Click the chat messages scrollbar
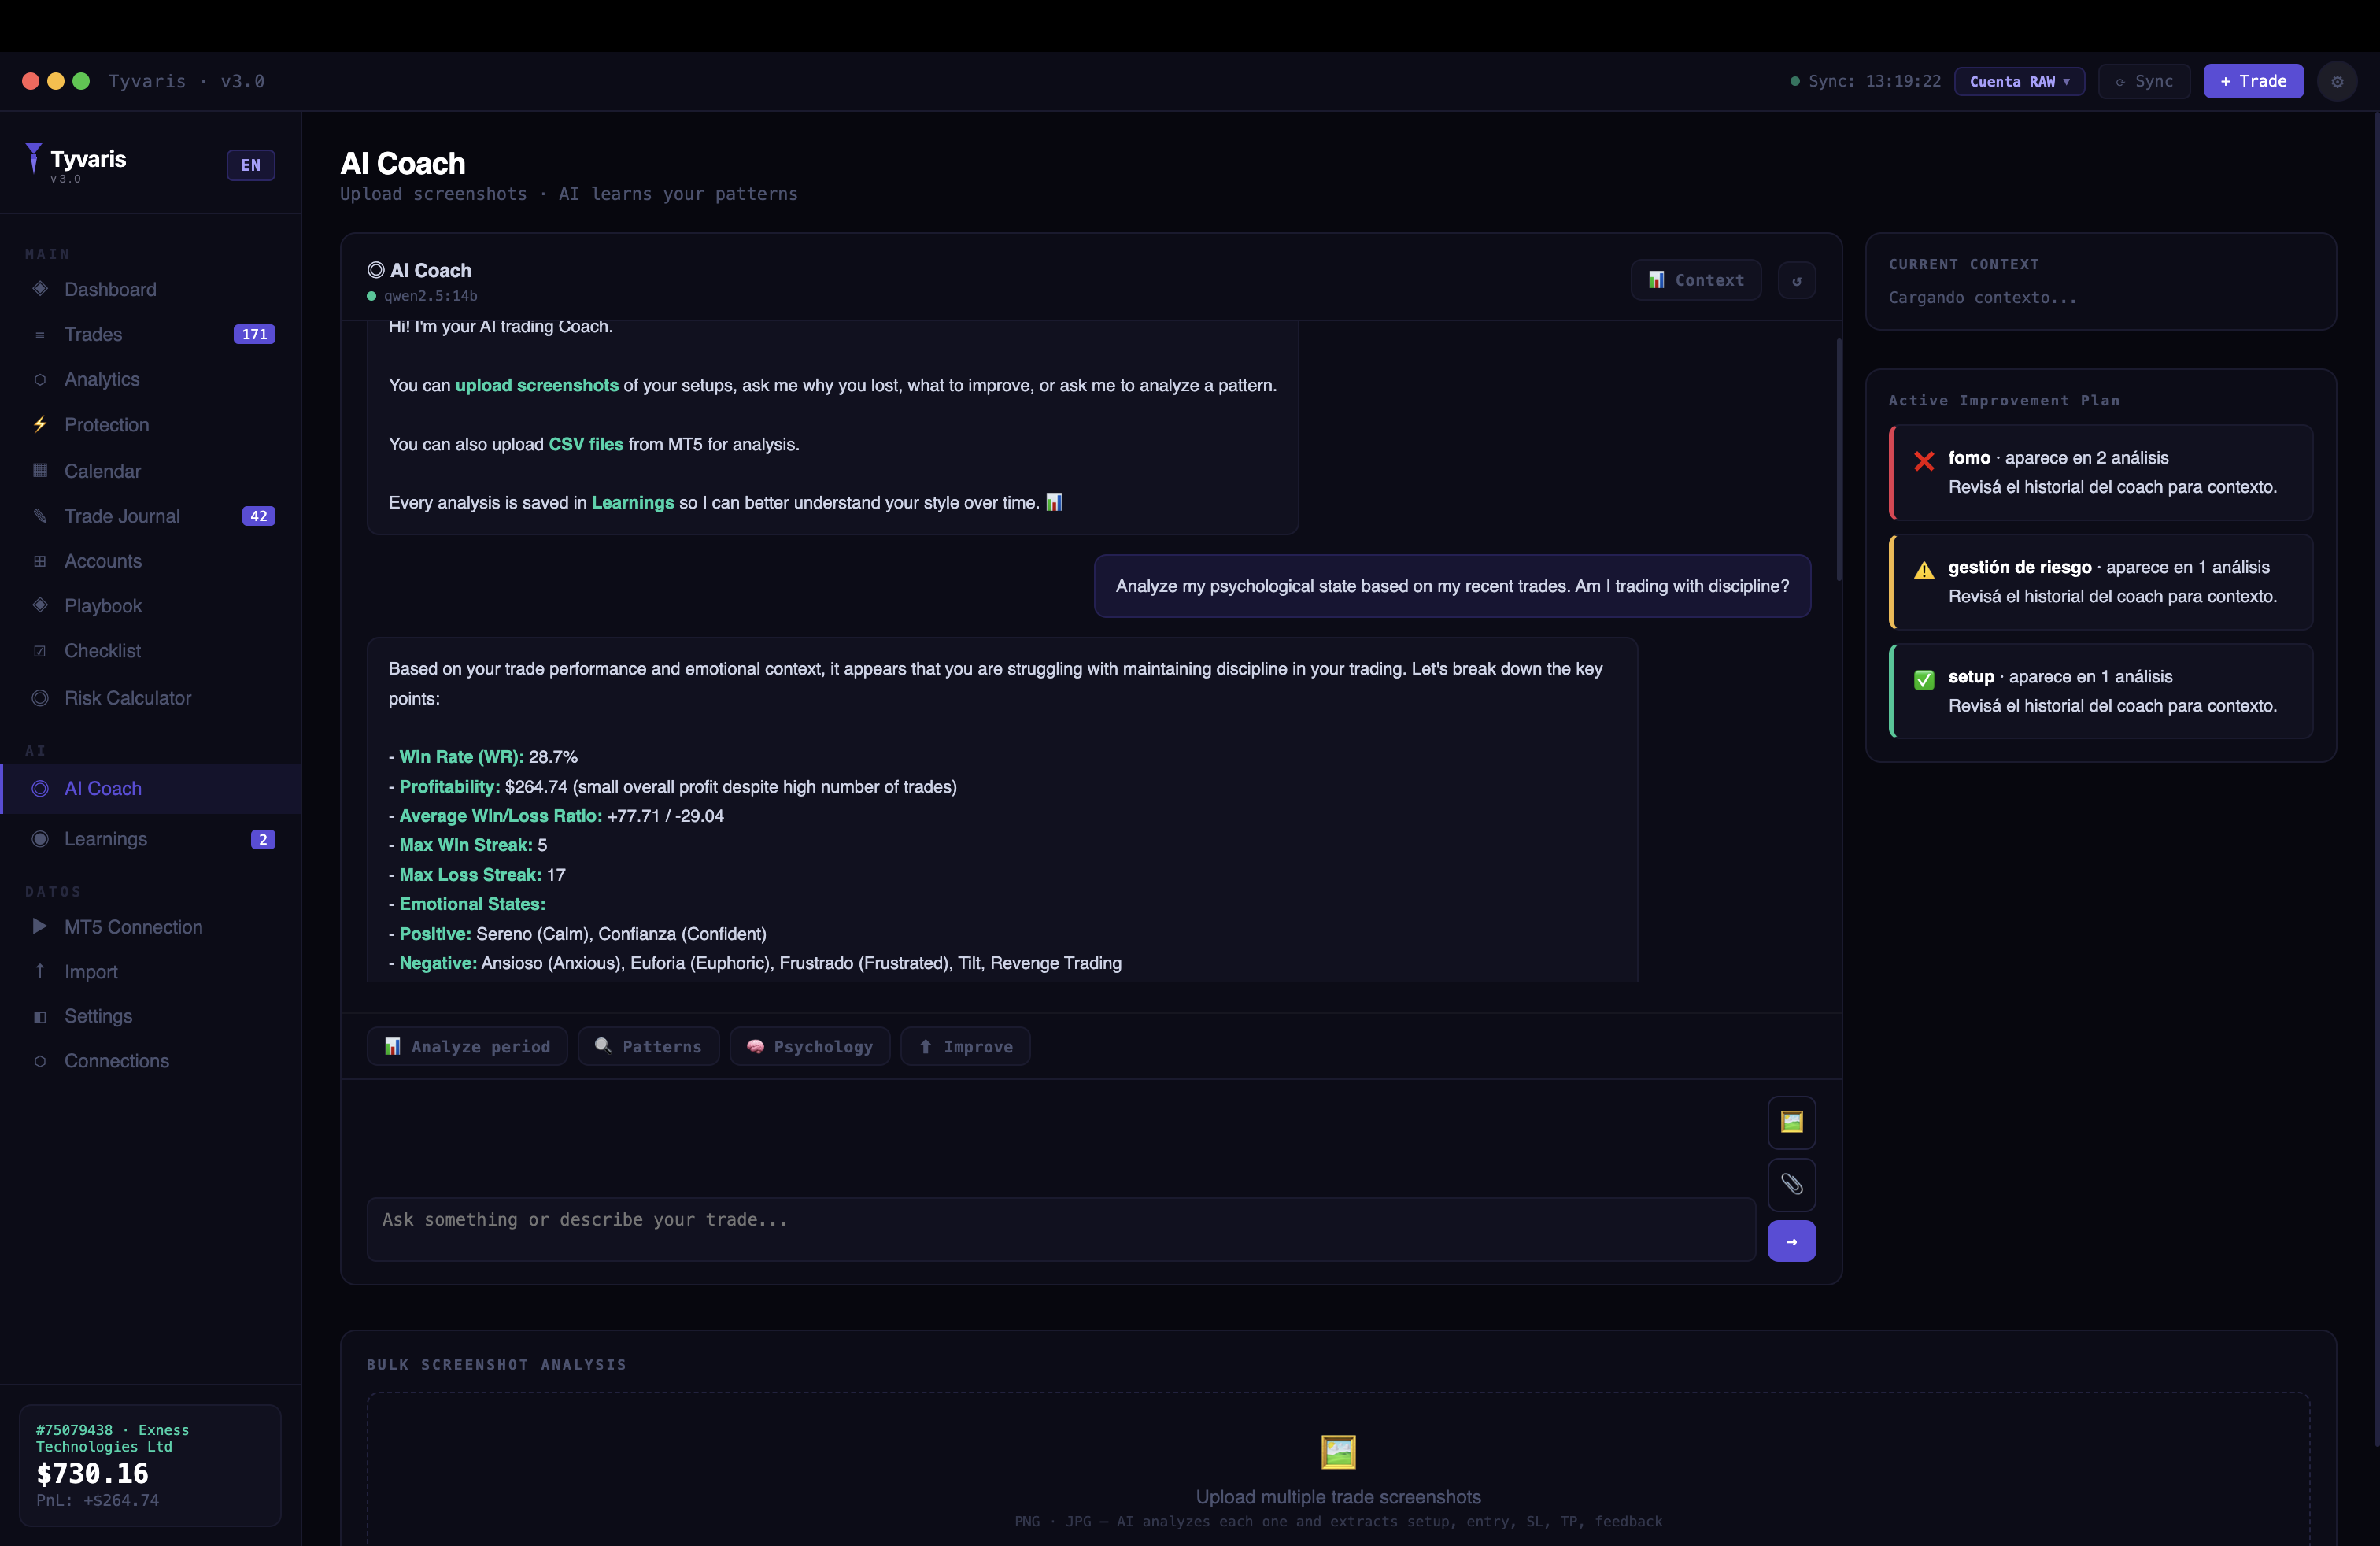 pyautogui.click(x=1838, y=460)
